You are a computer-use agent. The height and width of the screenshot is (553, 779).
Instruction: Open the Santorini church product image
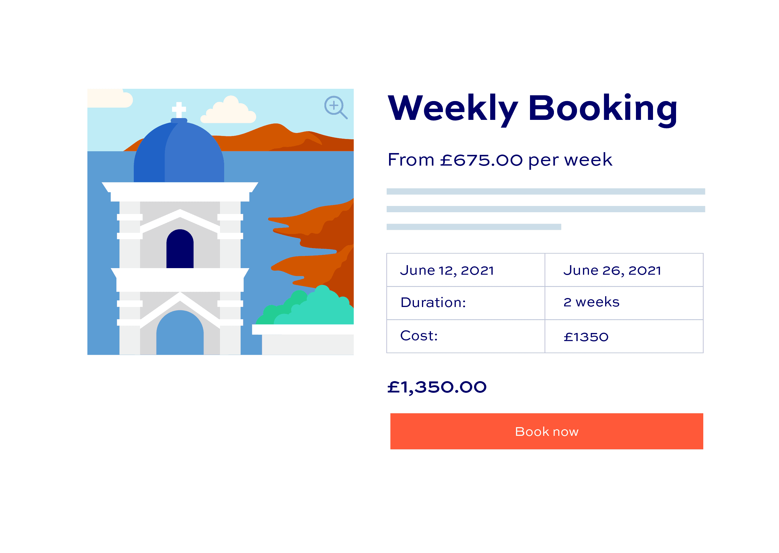(x=221, y=222)
